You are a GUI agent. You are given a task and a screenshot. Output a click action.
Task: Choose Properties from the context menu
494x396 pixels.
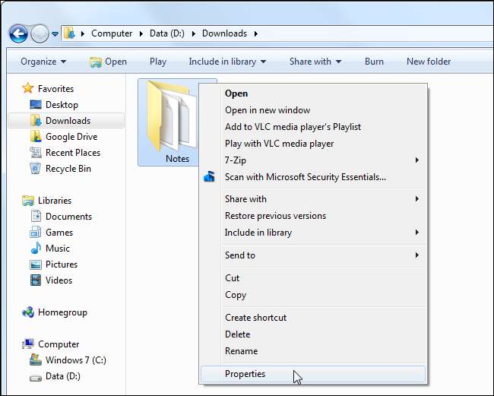(x=245, y=374)
